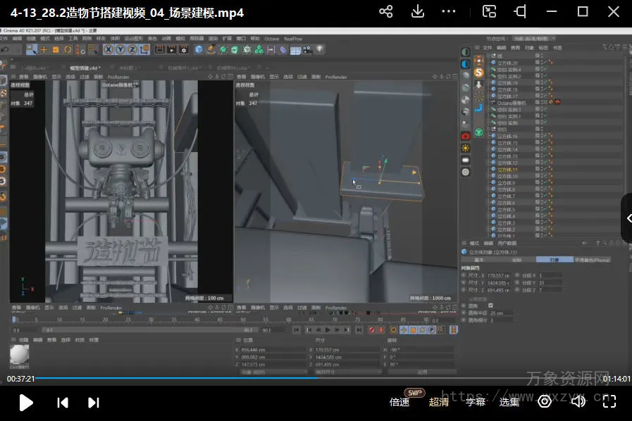Mute the video volume speaker icon

click(578, 401)
